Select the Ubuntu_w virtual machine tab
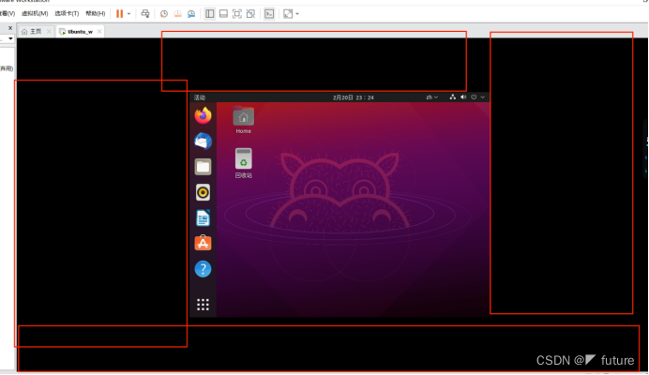This screenshot has height=375, width=649. 77,32
